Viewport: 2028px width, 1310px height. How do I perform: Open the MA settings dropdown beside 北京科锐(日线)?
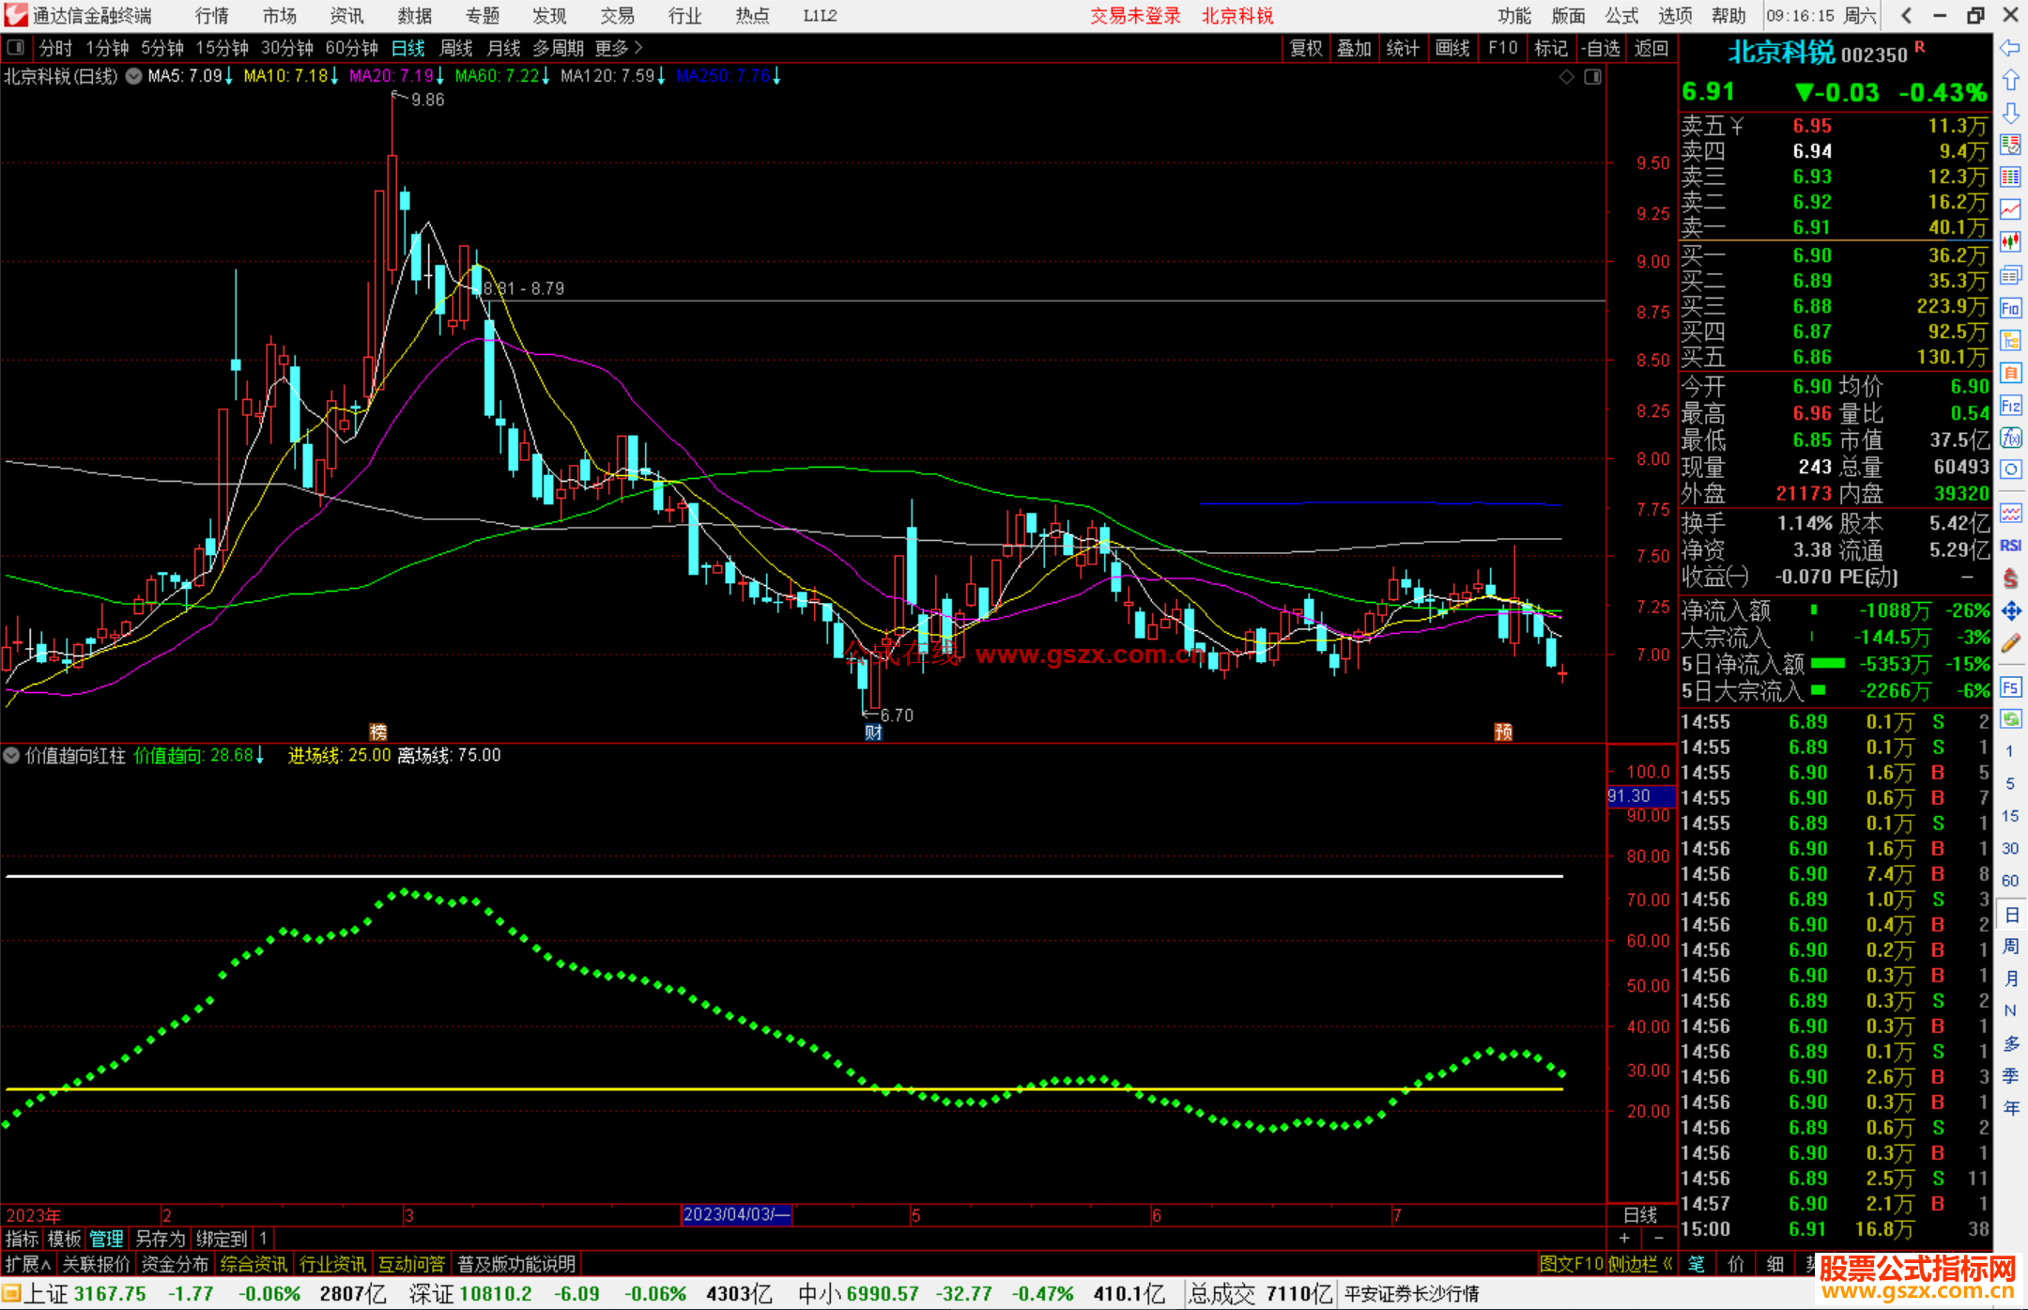tap(134, 76)
